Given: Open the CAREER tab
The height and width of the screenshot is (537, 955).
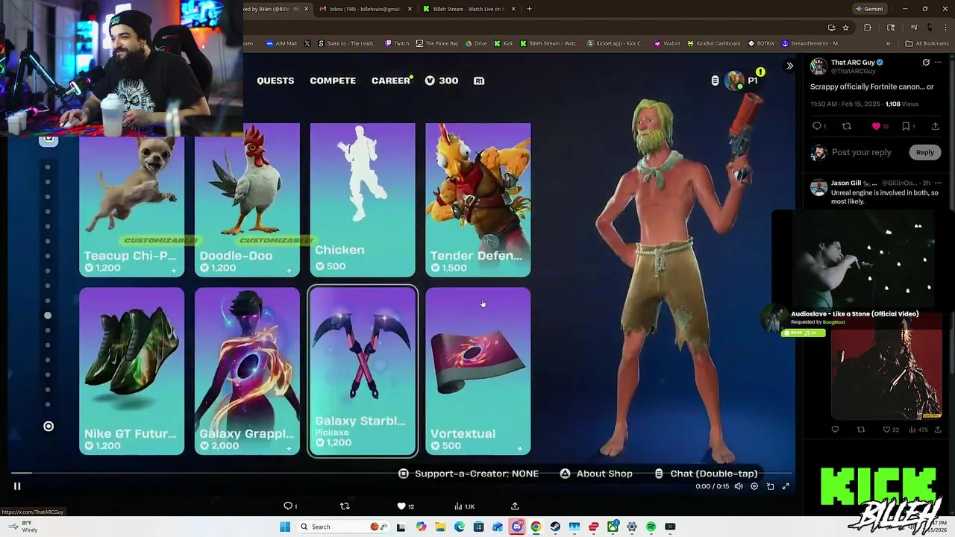Looking at the screenshot, I should coord(391,81).
